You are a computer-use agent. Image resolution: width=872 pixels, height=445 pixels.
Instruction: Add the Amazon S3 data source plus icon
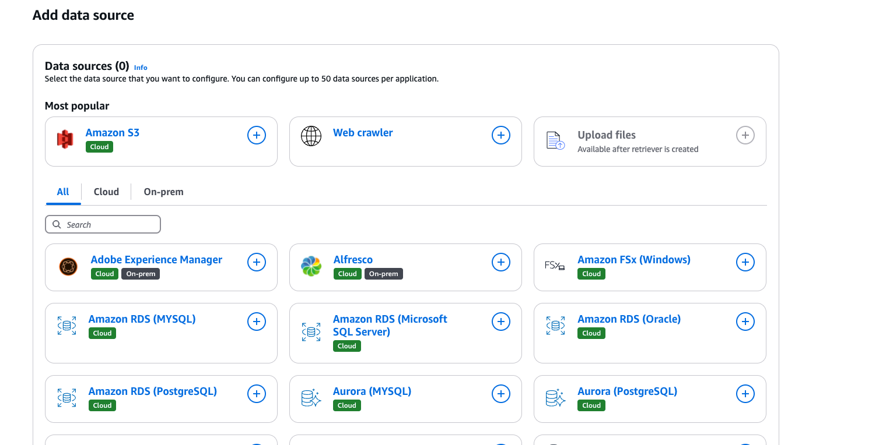257,135
